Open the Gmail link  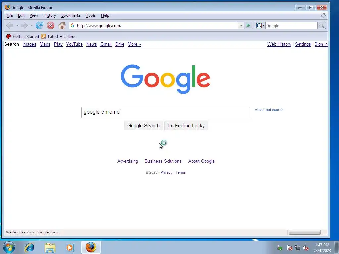click(x=106, y=44)
